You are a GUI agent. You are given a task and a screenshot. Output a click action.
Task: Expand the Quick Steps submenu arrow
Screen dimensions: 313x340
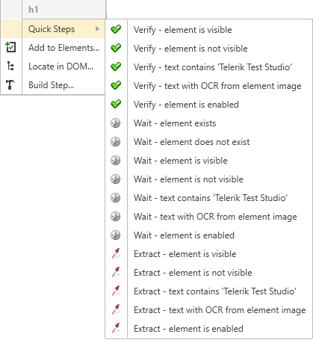[x=97, y=29]
